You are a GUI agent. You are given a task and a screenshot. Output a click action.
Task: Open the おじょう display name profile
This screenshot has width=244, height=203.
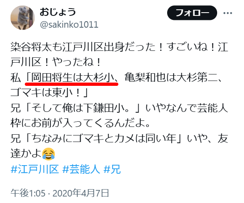(x=58, y=12)
